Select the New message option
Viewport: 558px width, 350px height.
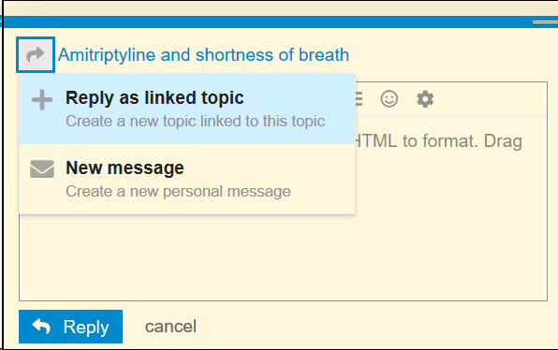coord(187,179)
